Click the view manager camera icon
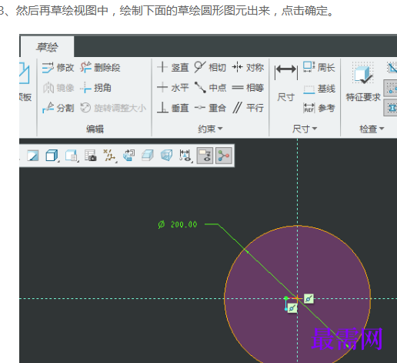The height and width of the screenshot is (363, 397). (91, 156)
